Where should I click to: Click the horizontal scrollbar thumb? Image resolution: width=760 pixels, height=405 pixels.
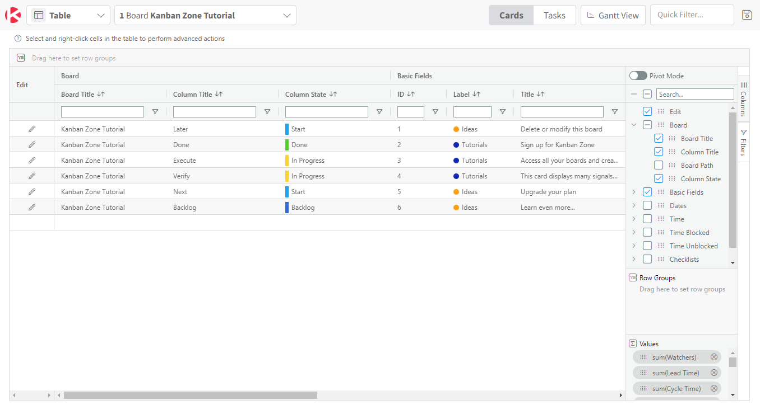pyautogui.click(x=191, y=395)
